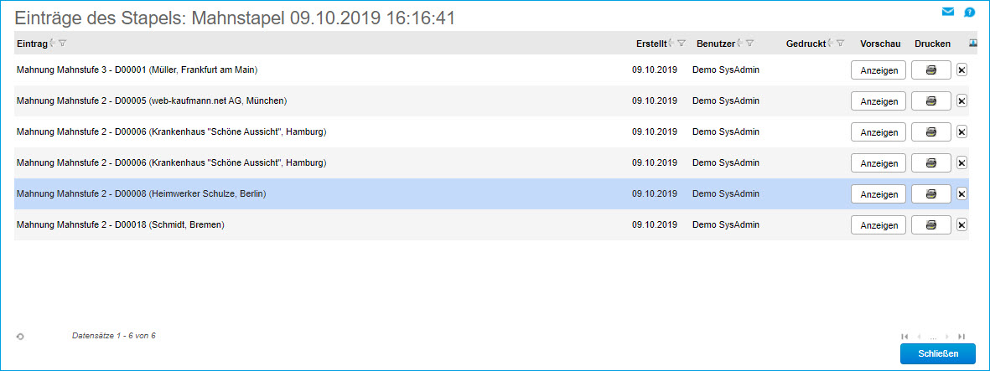Click the Benutzer column header
This screenshot has height=371, width=990.
click(x=716, y=44)
